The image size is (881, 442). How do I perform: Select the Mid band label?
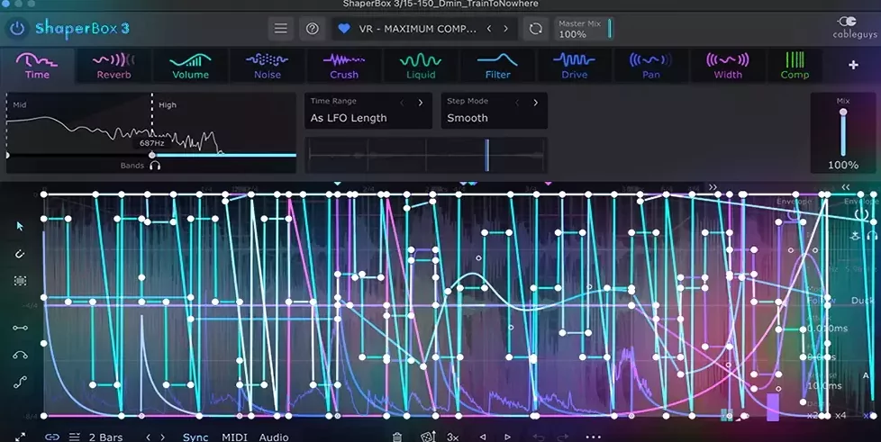(20, 105)
